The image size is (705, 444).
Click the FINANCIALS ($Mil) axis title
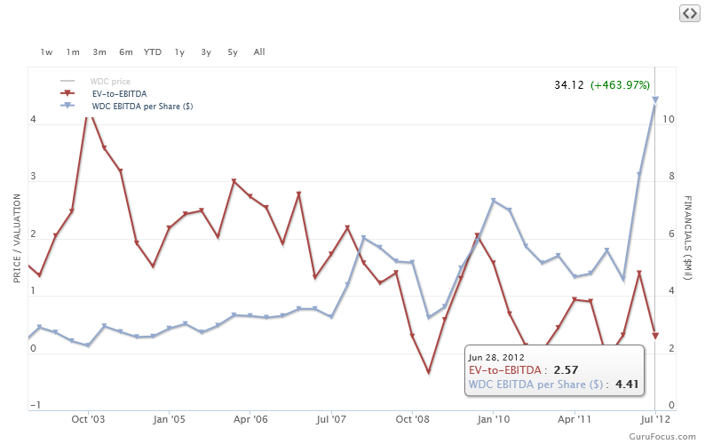click(x=687, y=237)
